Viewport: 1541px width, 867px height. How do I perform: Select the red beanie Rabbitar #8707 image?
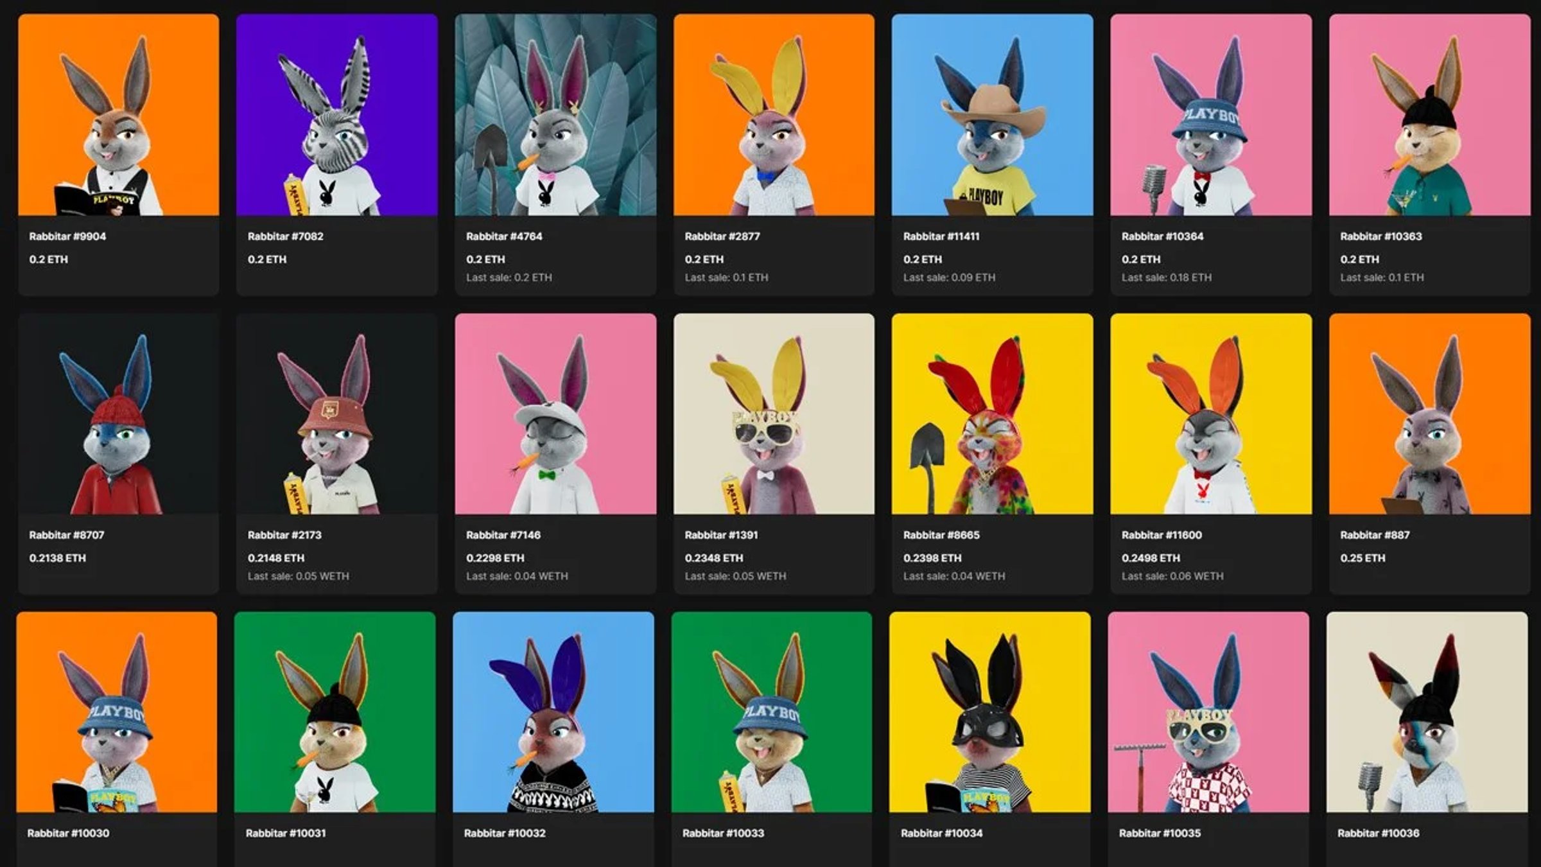pyautogui.click(x=118, y=414)
